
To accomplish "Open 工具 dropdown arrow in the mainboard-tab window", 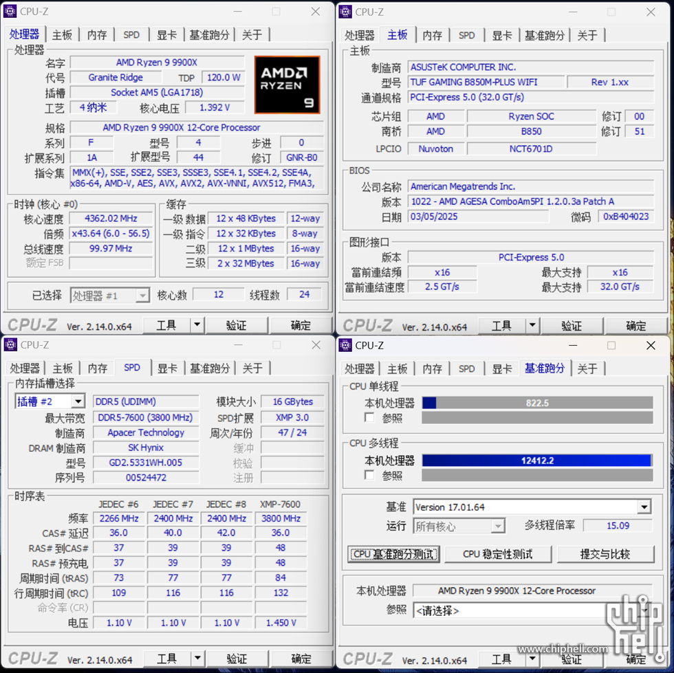I will [x=532, y=325].
